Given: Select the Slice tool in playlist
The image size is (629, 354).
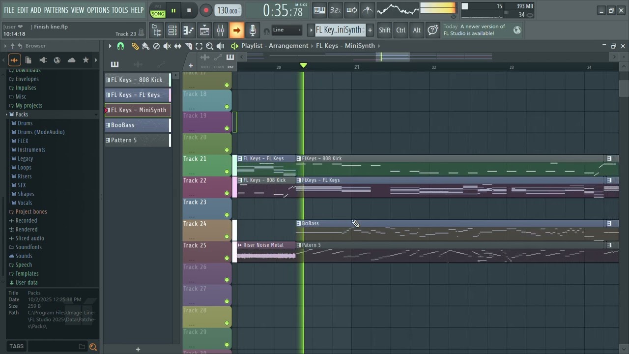Looking at the screenshot, I should click(188, 46).
